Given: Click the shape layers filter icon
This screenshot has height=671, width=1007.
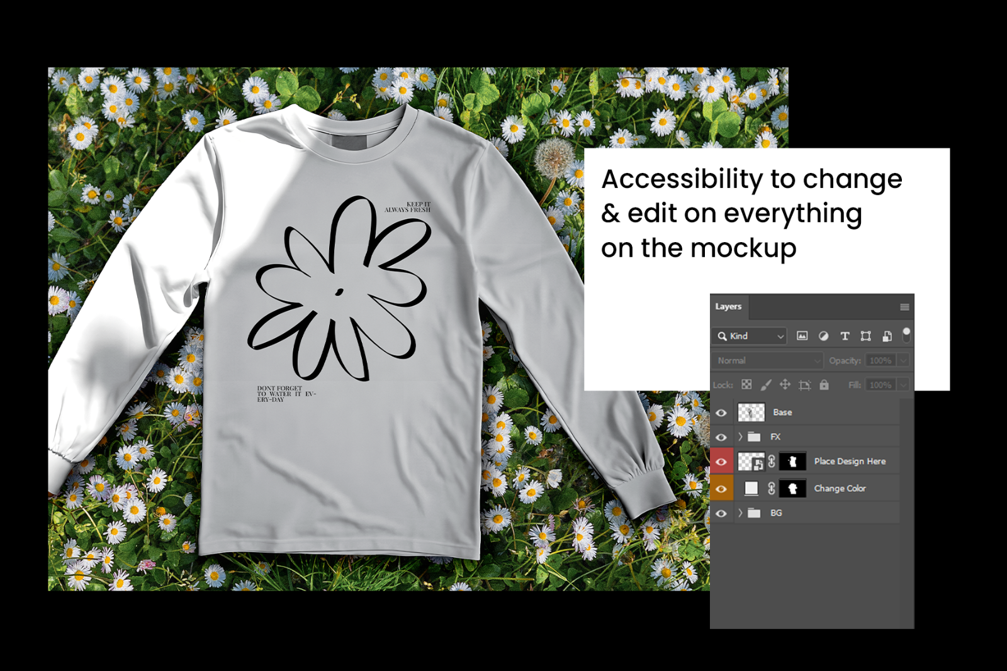Looking at the screenshot, I should pyautogui.click(x=867, y=336).
